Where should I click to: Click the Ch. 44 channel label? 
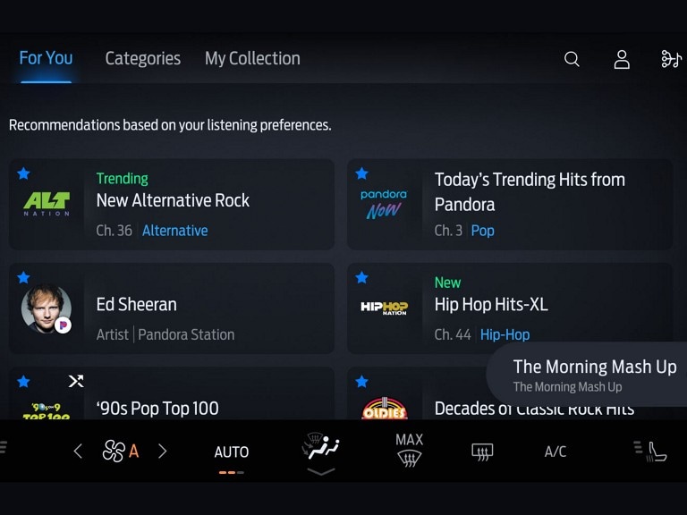[x=453, y=335]
